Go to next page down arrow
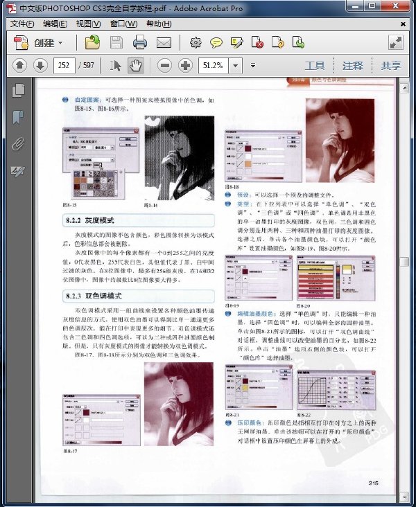416x507 pixels. tap(40, 66)
